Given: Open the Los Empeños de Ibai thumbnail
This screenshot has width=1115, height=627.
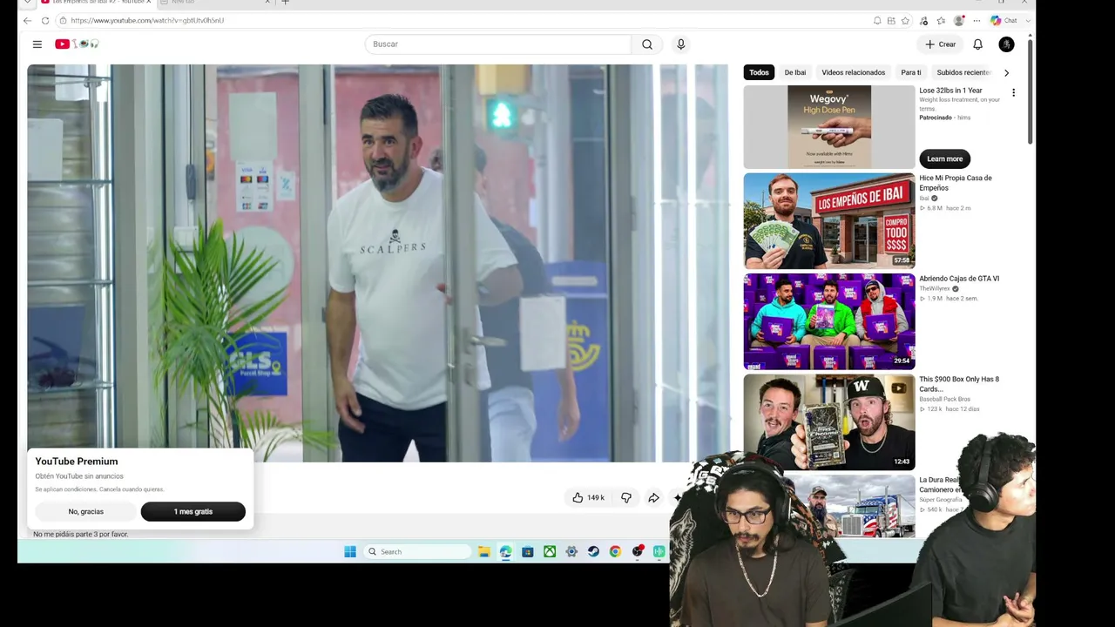Looking at the screenshot, I should pos(829,221).
